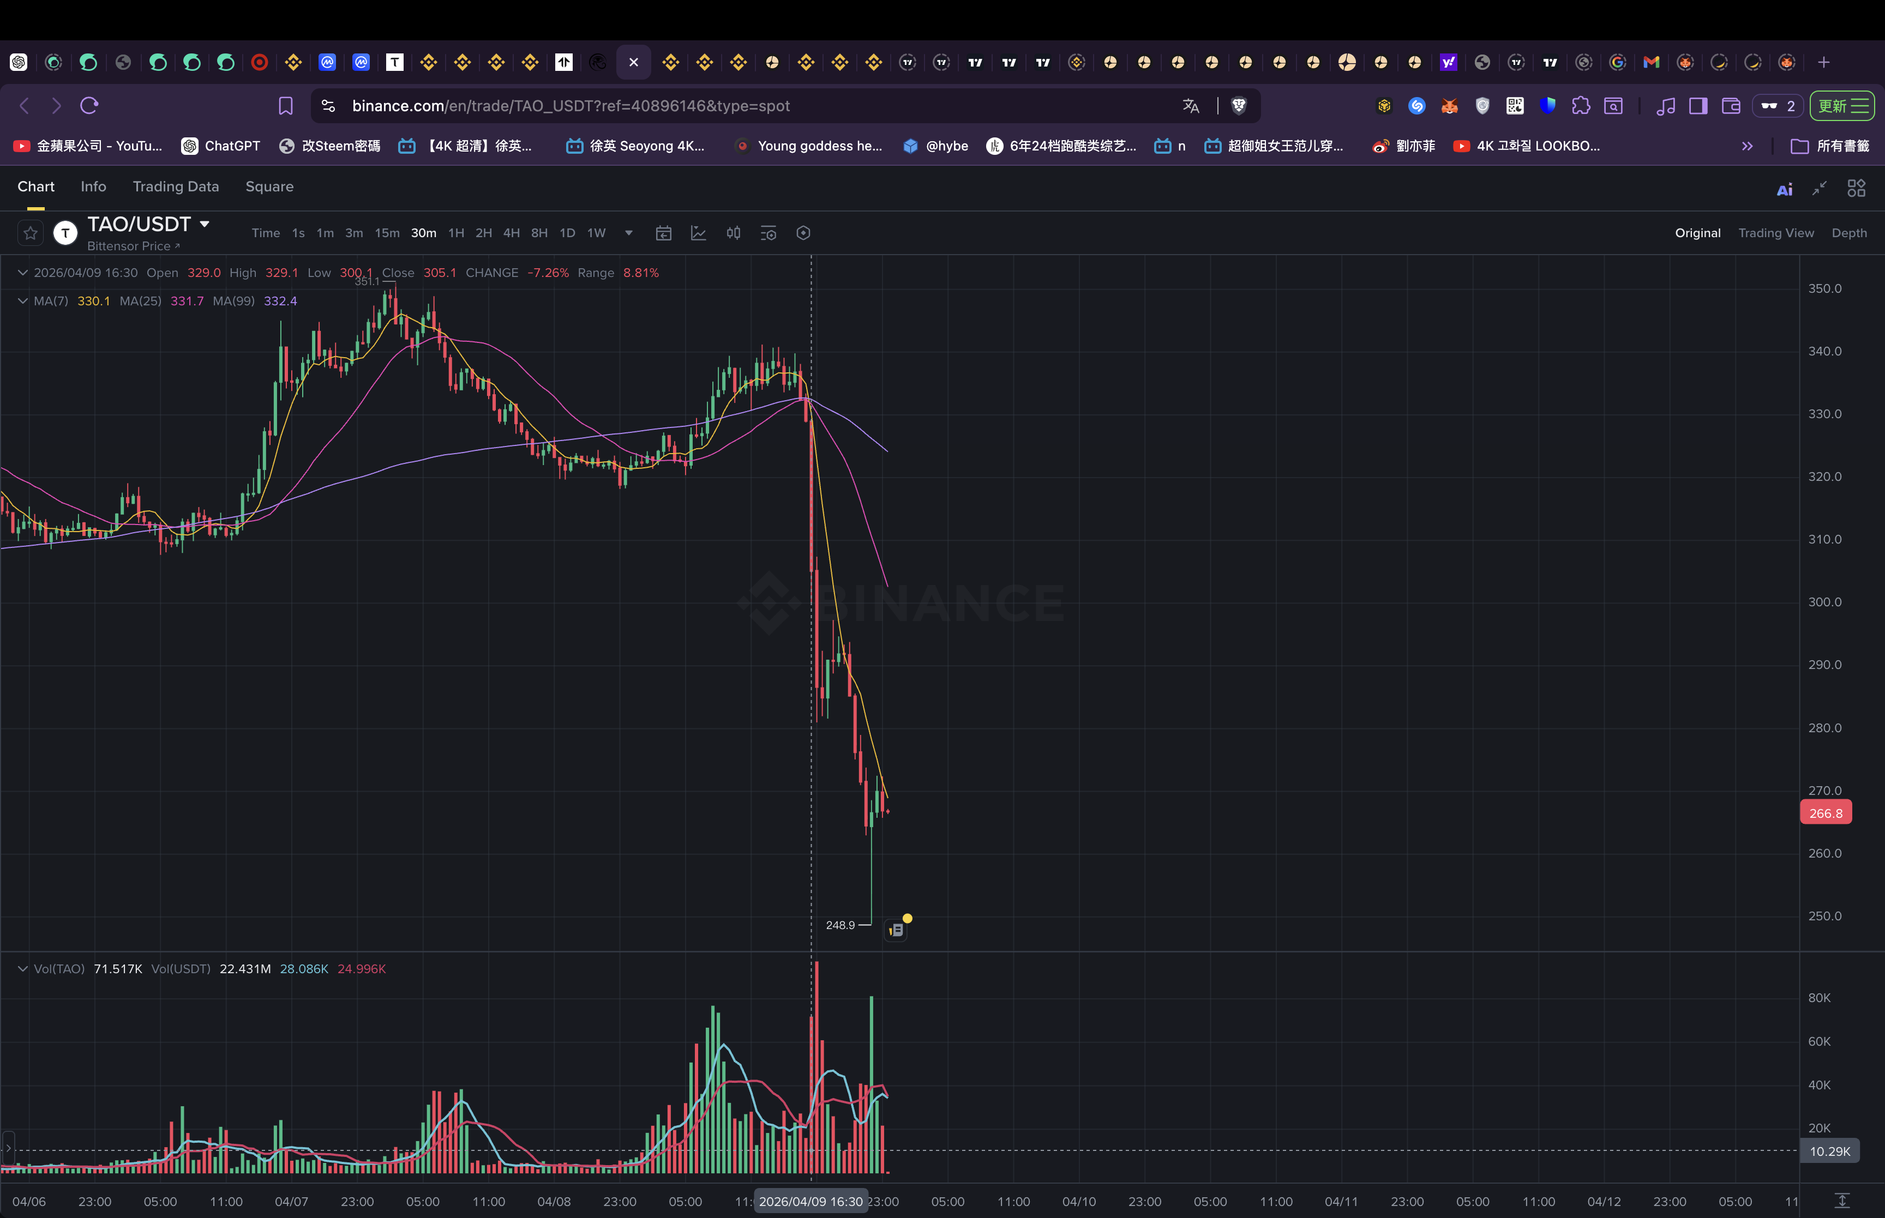Open chart display settings icon
This screenshot has height=1218, width=1885.
768,233
